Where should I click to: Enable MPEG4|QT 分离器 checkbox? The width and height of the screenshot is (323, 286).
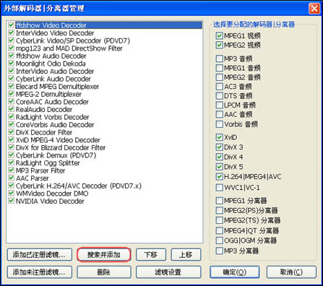219,230
